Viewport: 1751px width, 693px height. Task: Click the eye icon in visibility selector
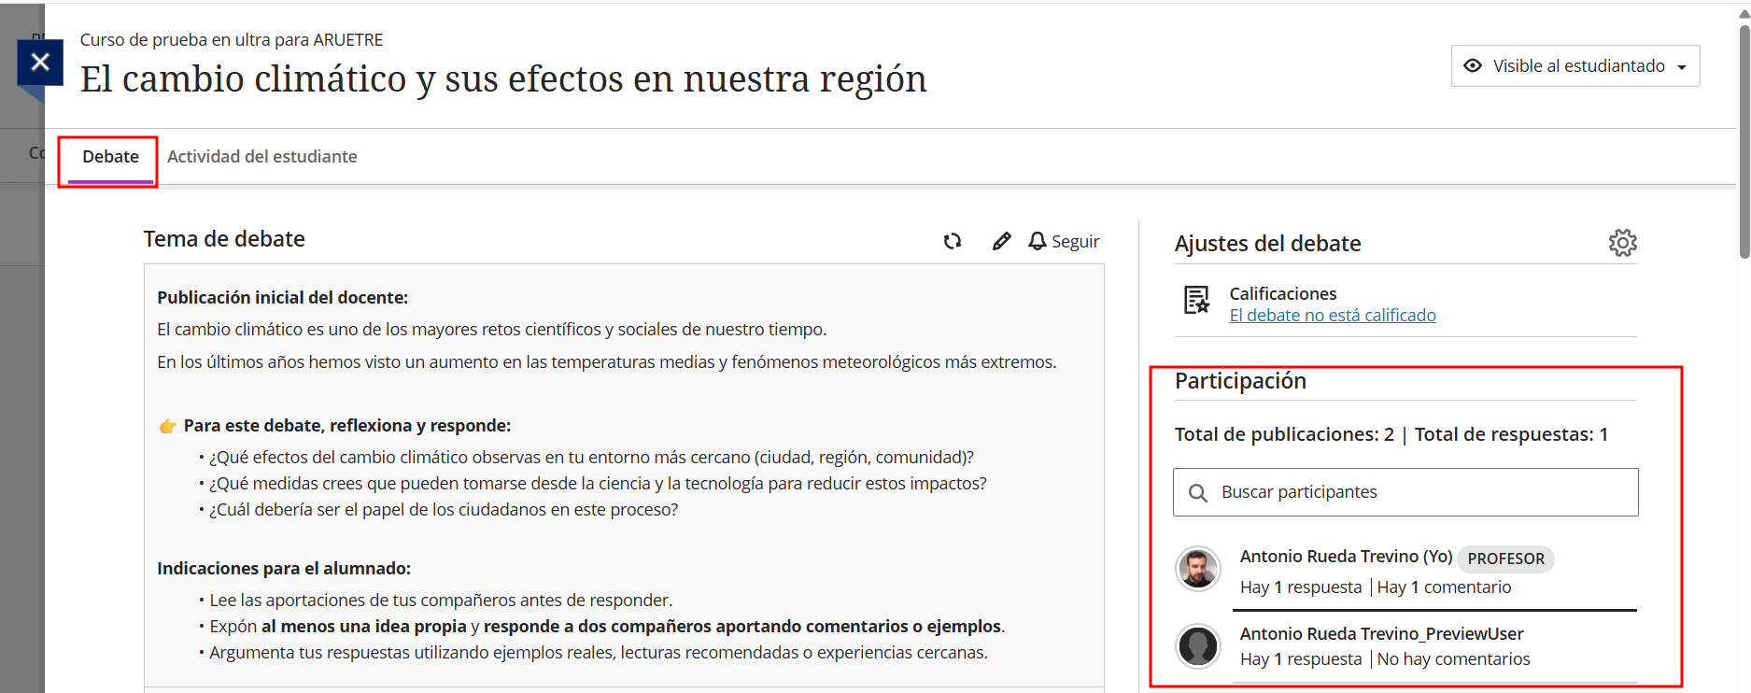coord(1473,66)
